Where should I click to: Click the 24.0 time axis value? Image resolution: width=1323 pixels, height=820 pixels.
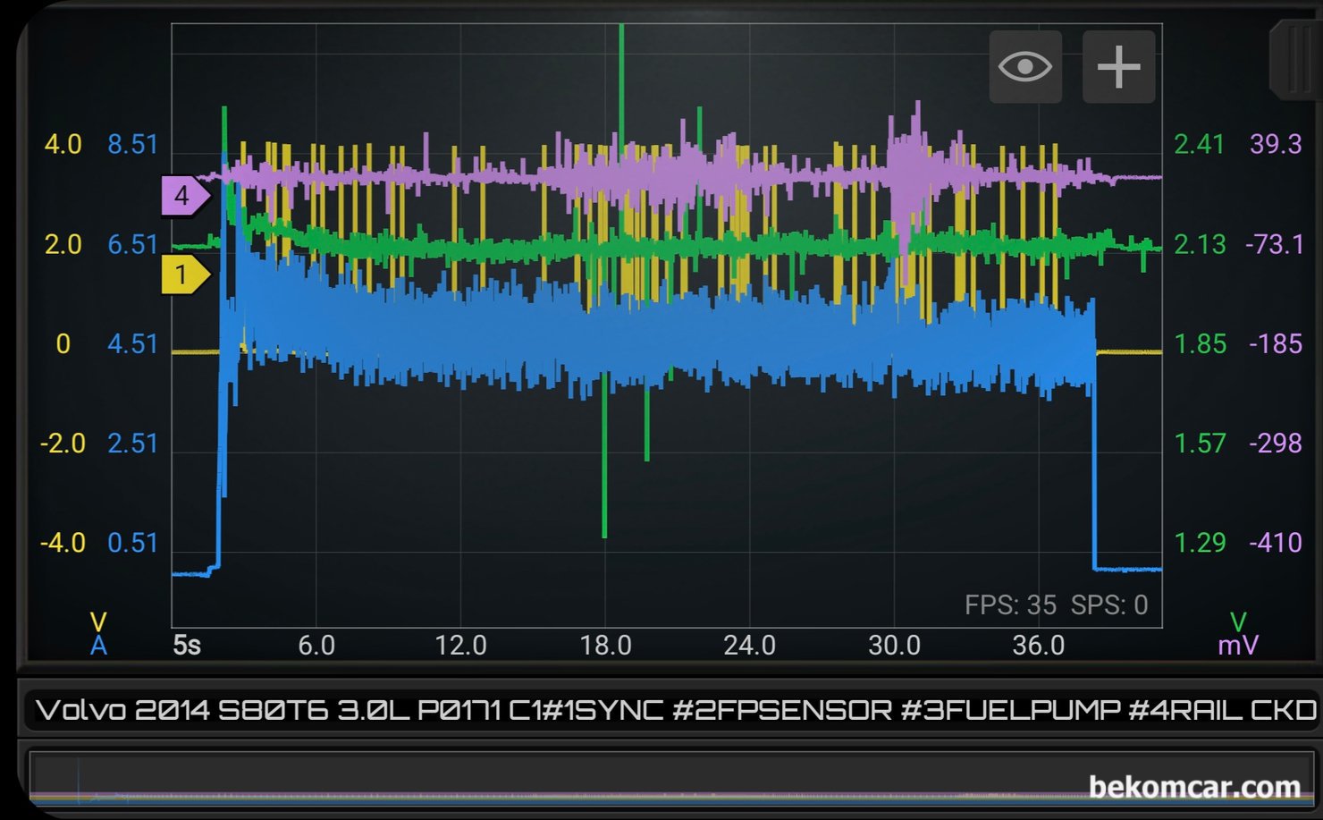749,646
